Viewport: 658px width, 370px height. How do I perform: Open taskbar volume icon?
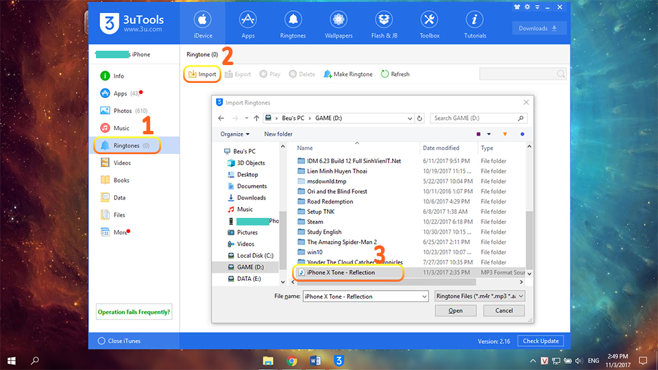[578, 361]
